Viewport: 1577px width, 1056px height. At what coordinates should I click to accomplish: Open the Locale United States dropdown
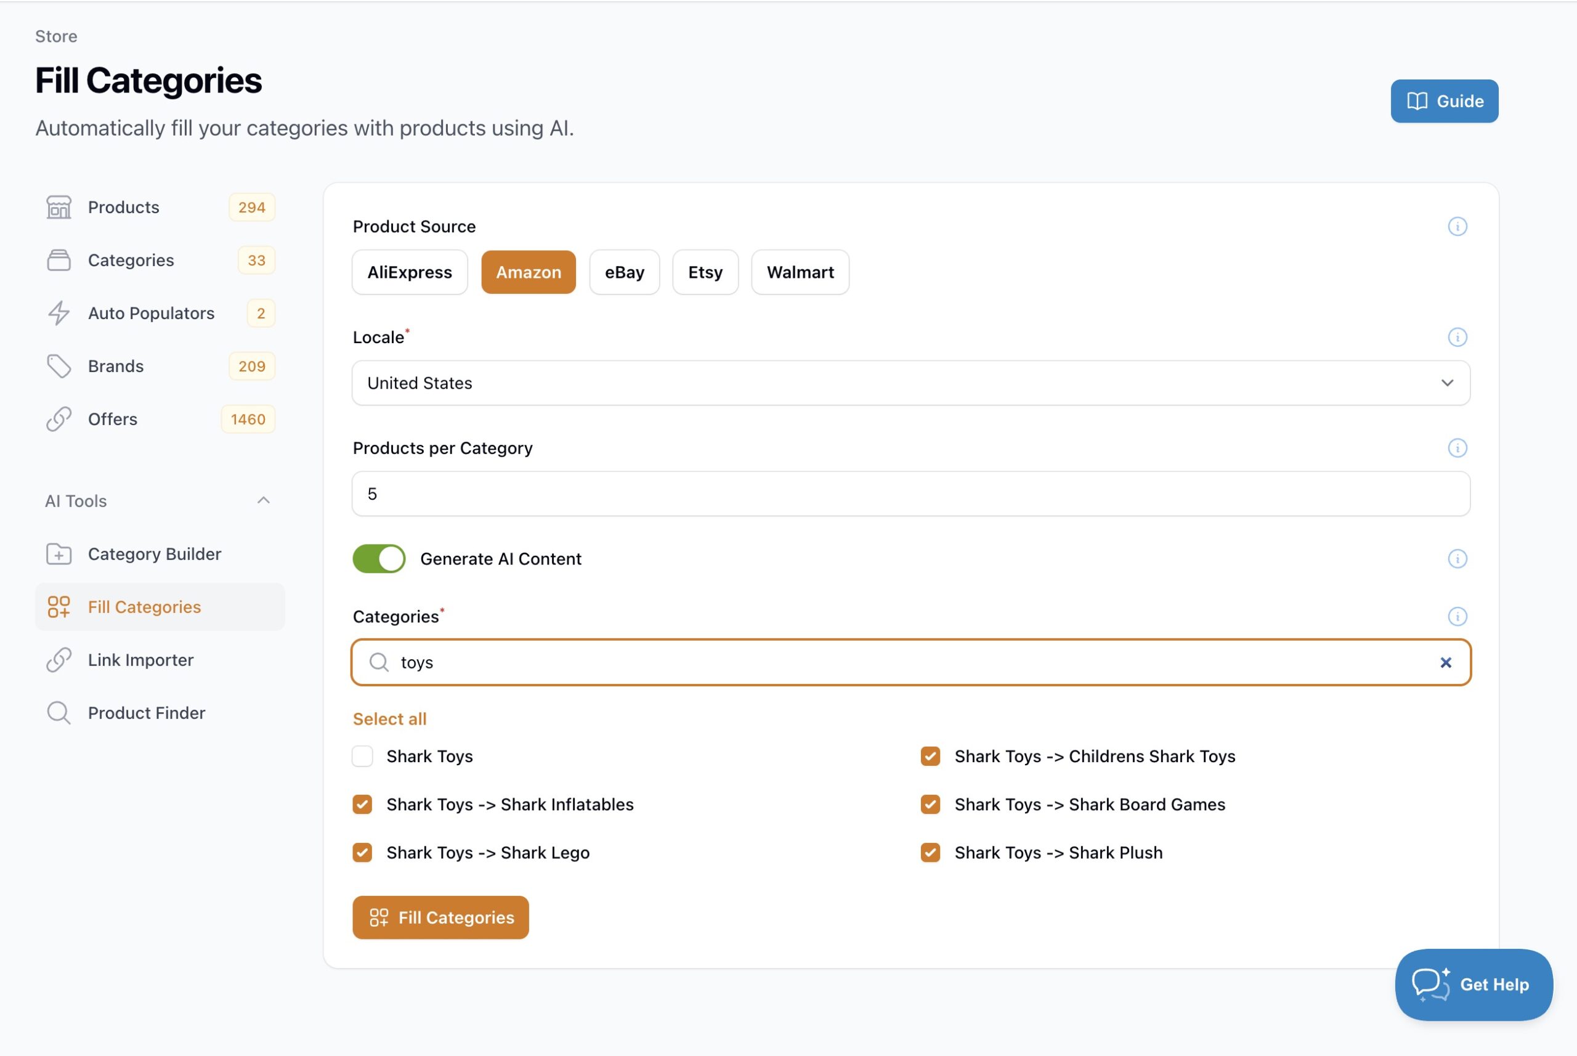(x=910, y=383)
